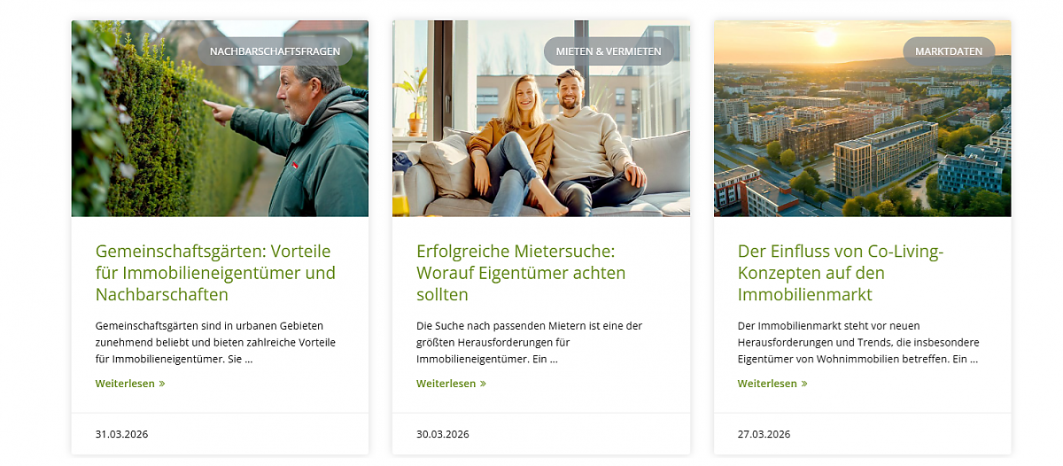This screenshot has width=1063, height=466.
Task: Open article title about Gemeinschaftsgärten
Action: 215,273
